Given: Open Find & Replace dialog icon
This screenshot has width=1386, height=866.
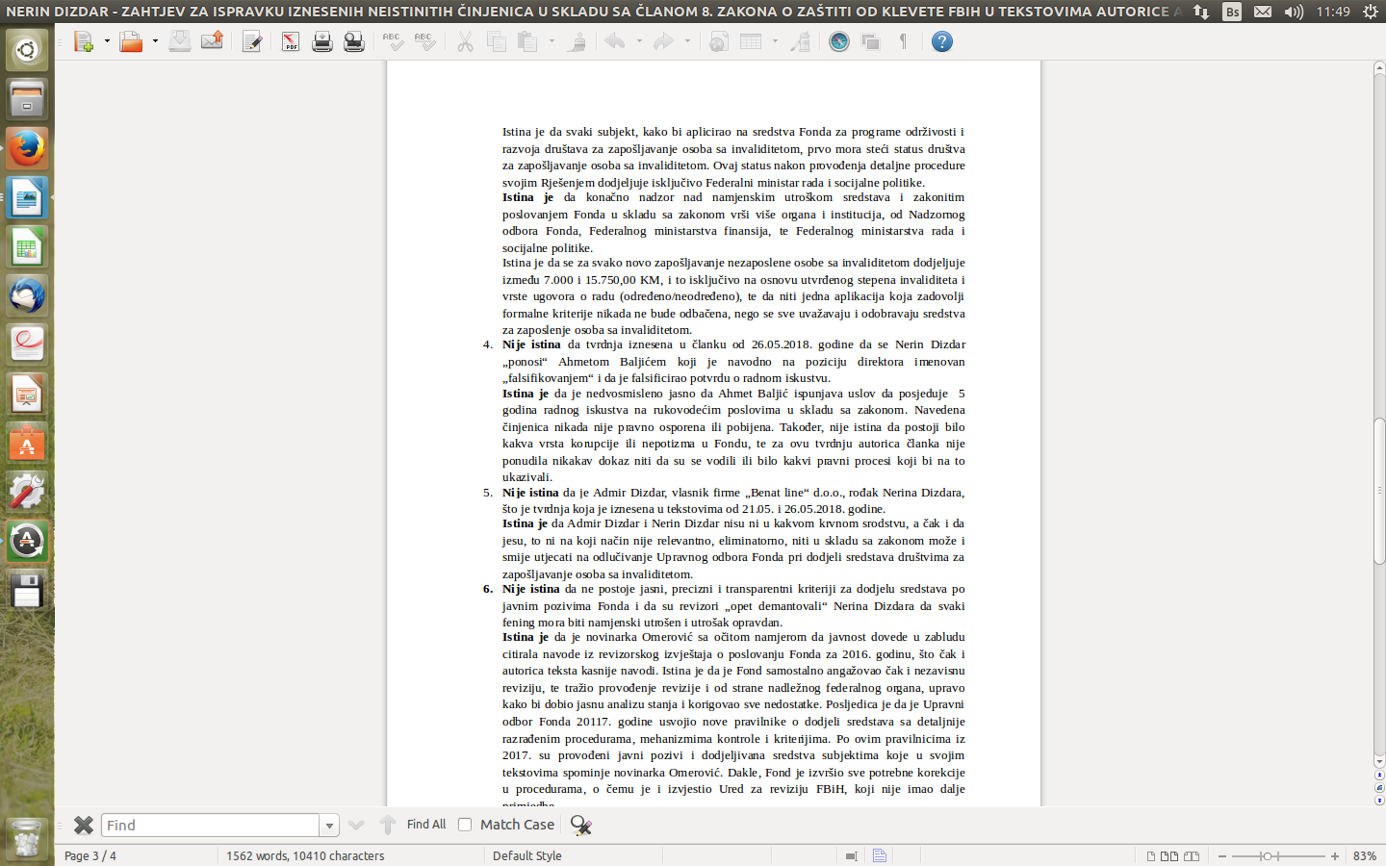Looking at the screenshot, I should (x=581, y=825).
